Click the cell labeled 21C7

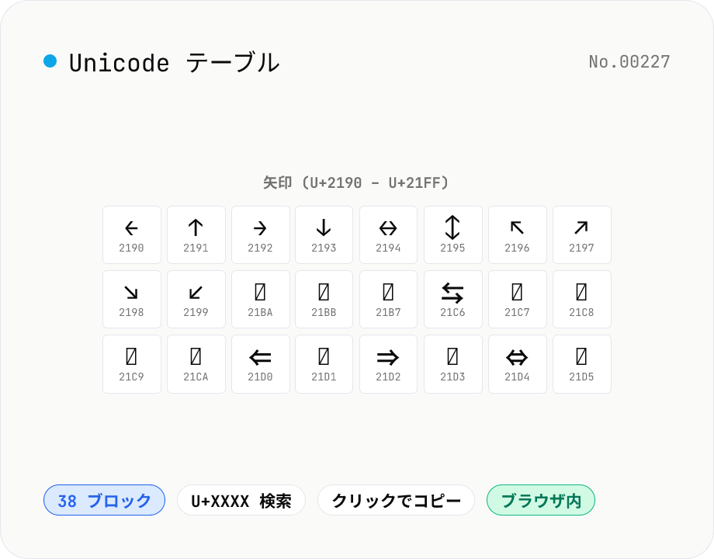pos(518,300)
